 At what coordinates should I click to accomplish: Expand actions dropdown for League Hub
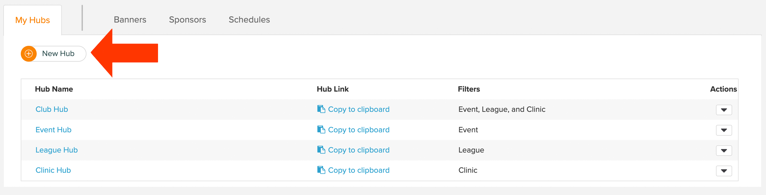pyautogui.click(x=724, y=150)
